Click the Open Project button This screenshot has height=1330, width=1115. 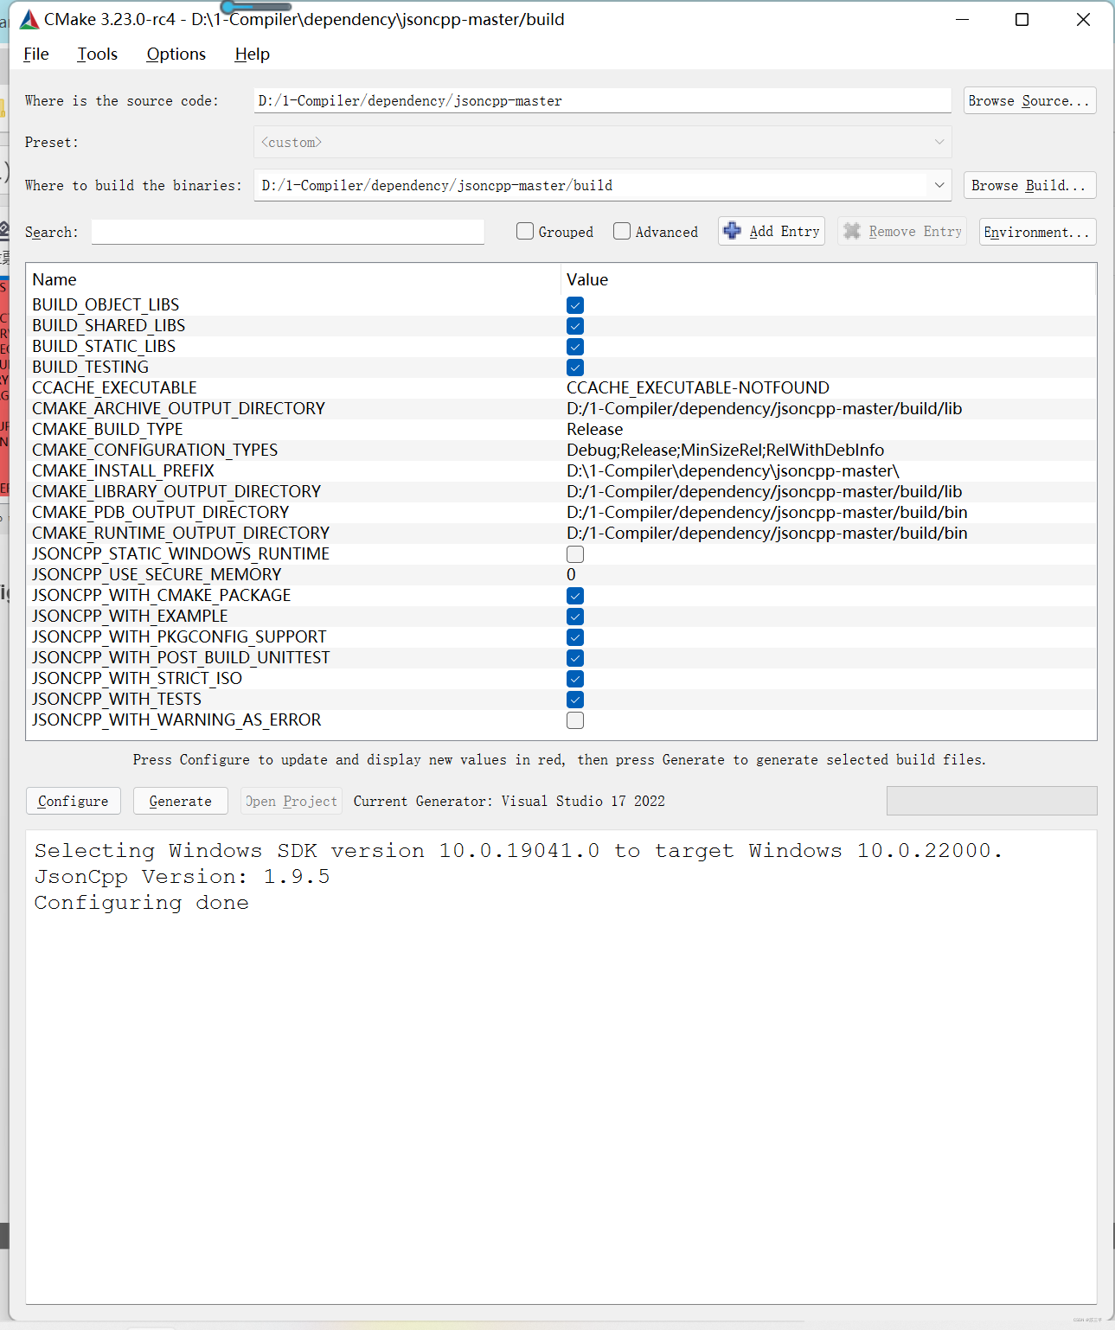[x=292, y=801]
